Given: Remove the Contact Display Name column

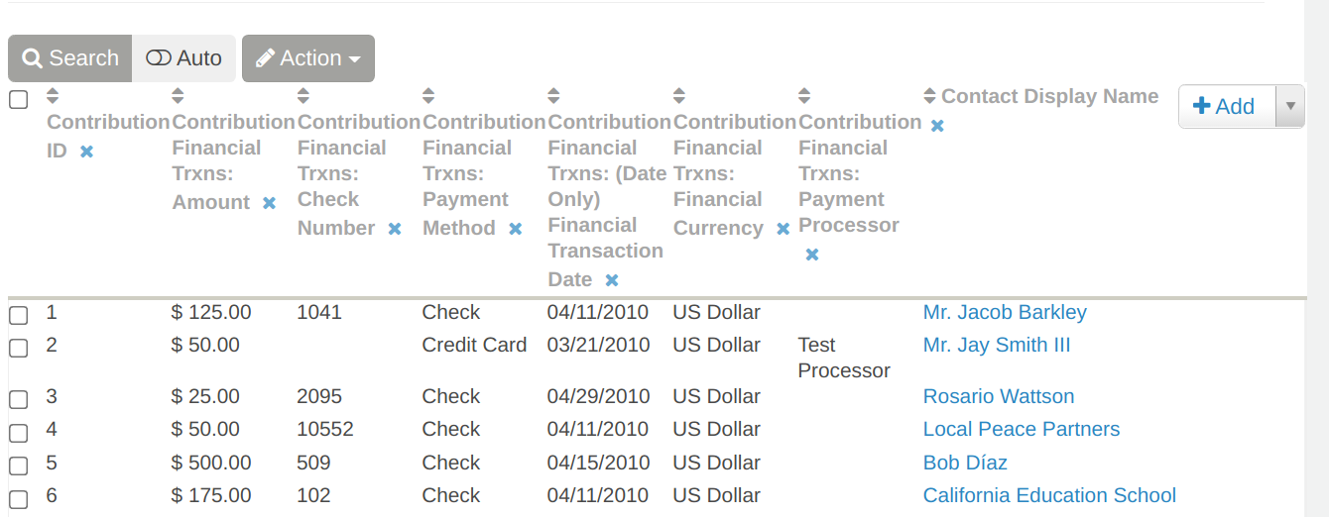Looking at the screenshot, I should [x=937, y=126].
